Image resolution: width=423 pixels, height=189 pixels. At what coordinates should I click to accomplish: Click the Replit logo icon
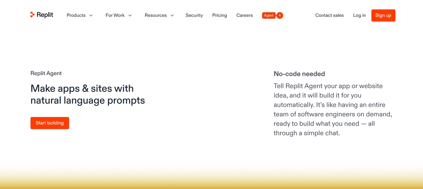pos(32,15)
